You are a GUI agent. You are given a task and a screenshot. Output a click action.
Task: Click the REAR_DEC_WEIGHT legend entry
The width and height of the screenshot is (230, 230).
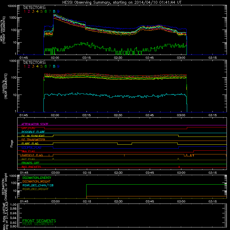point(35,189)
